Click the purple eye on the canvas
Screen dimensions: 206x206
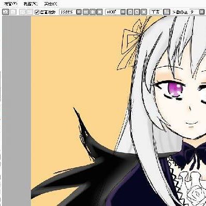(x=176, y=89)
